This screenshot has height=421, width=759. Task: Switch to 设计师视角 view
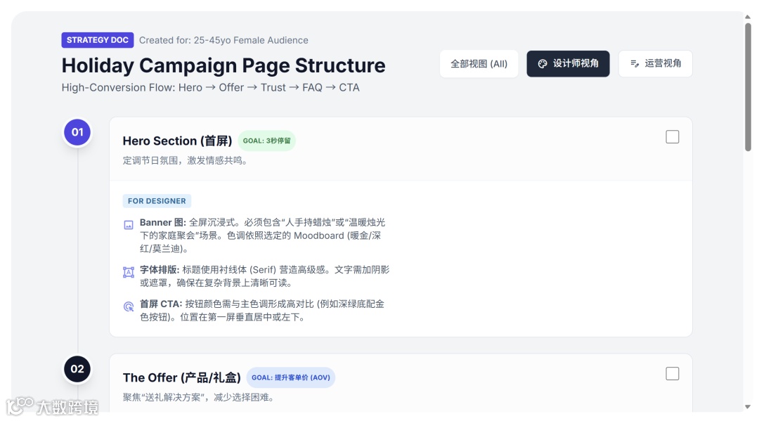click(568, 64)
